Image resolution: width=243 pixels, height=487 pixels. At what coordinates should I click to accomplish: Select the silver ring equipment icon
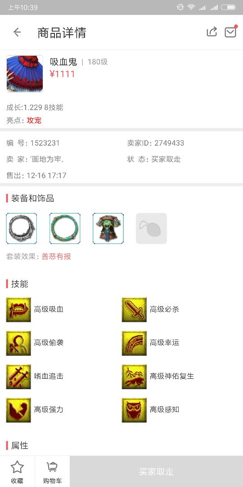[22, 228]
